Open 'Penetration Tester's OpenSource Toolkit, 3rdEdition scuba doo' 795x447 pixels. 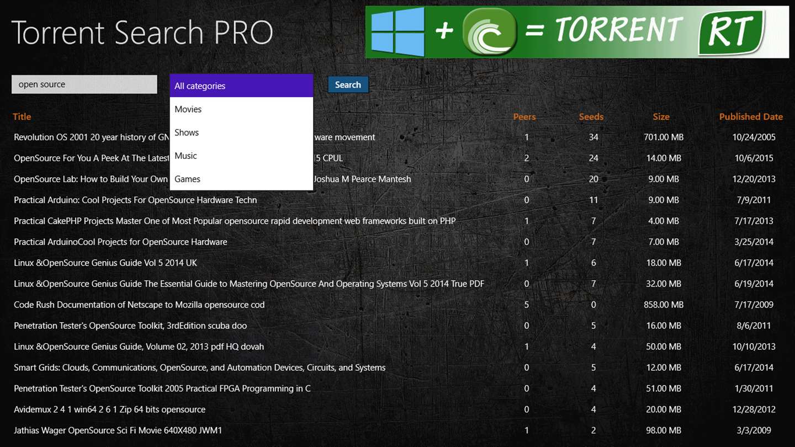pos(130,326)
